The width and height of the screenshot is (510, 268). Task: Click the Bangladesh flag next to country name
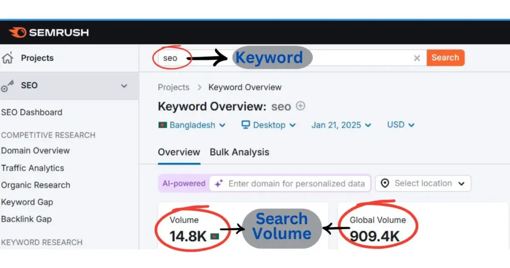tap(163, 125)
